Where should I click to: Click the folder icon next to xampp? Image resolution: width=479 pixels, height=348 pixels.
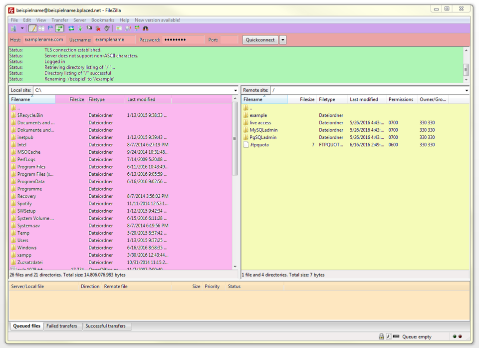(x=13, y=255)
